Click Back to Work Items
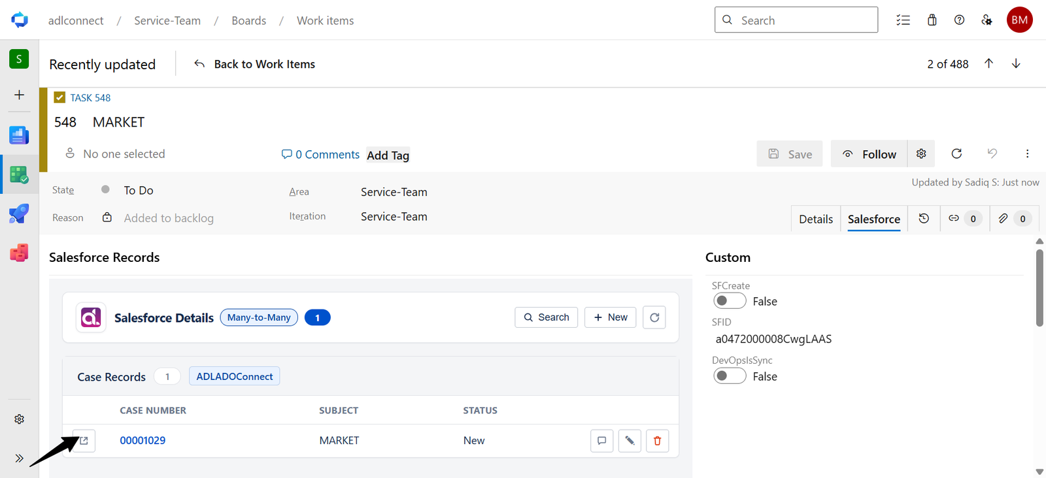 coord(255,64)
